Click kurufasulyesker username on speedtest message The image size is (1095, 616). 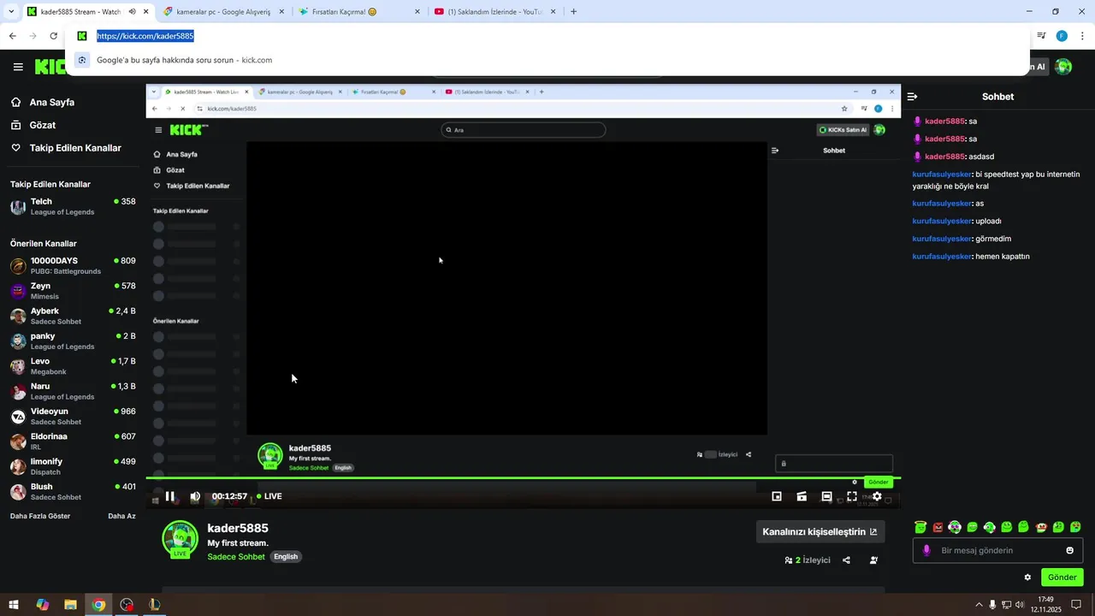coord(942,175)
